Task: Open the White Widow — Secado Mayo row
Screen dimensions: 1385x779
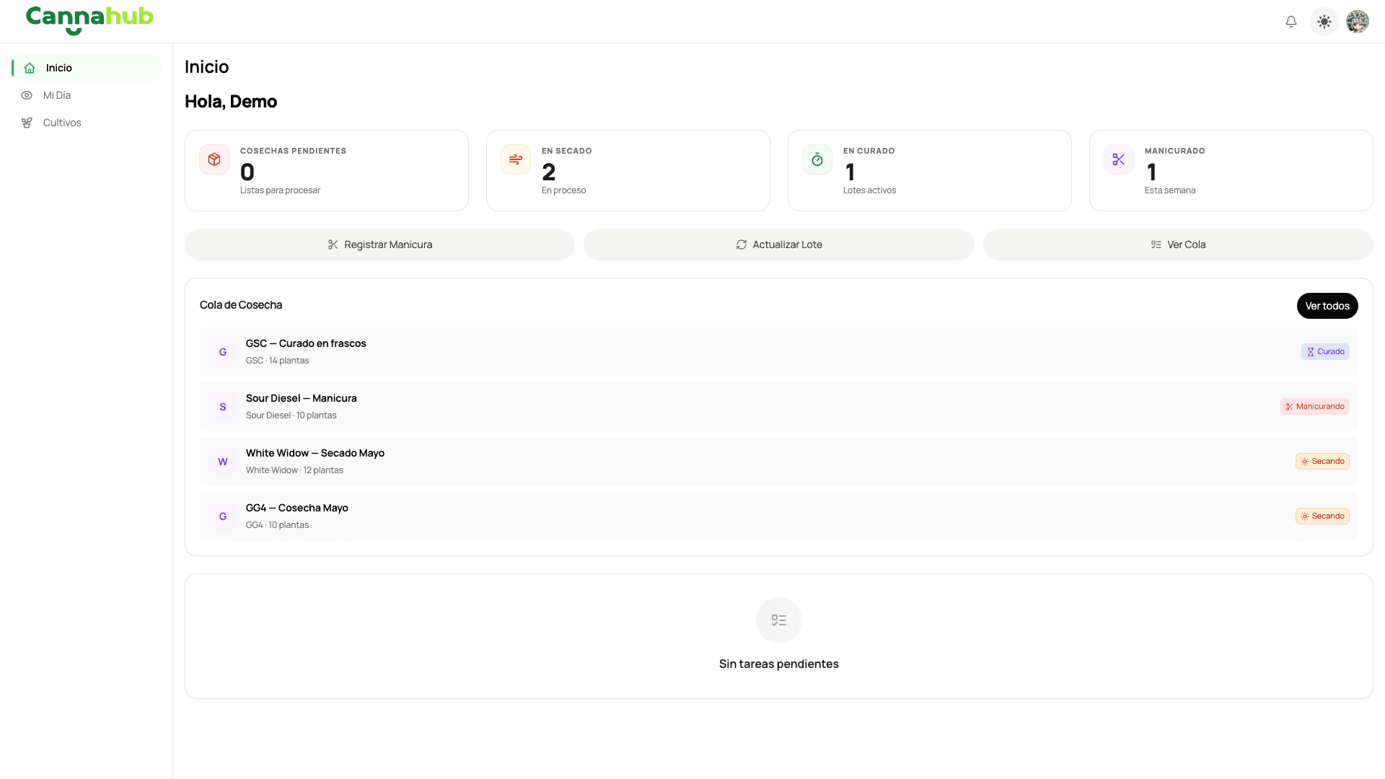Action: (779, 462)
